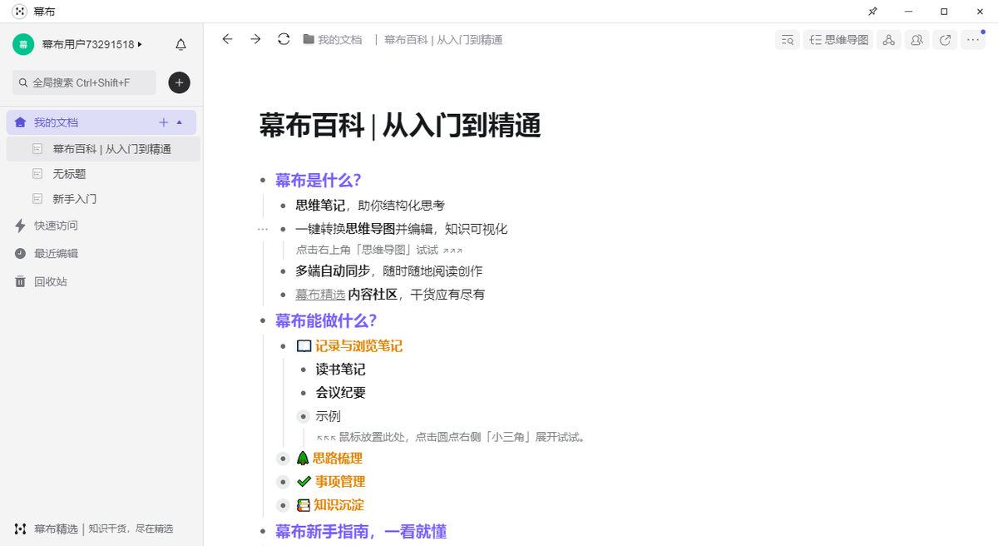Add new item with plus beside 我的文档
Viewport: 998px width, 546px height.
pos(164,122)
